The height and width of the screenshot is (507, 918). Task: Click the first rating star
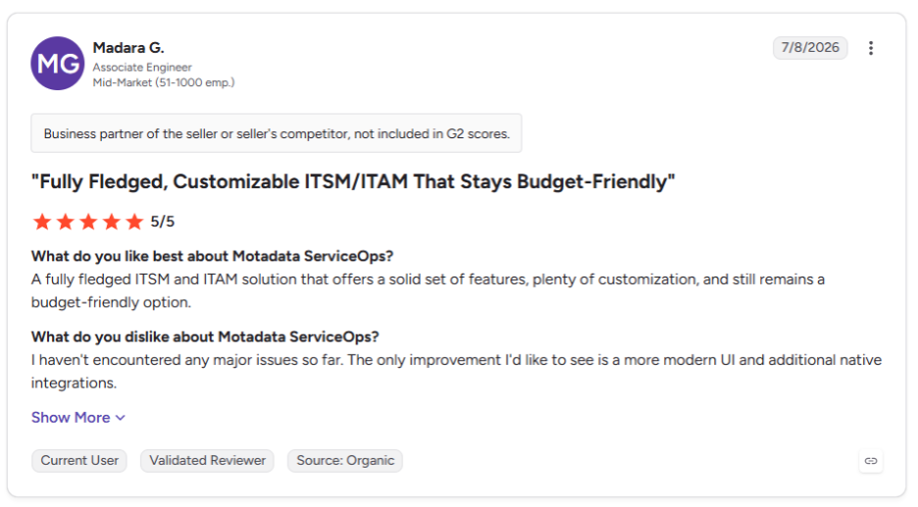click(42, 222)
